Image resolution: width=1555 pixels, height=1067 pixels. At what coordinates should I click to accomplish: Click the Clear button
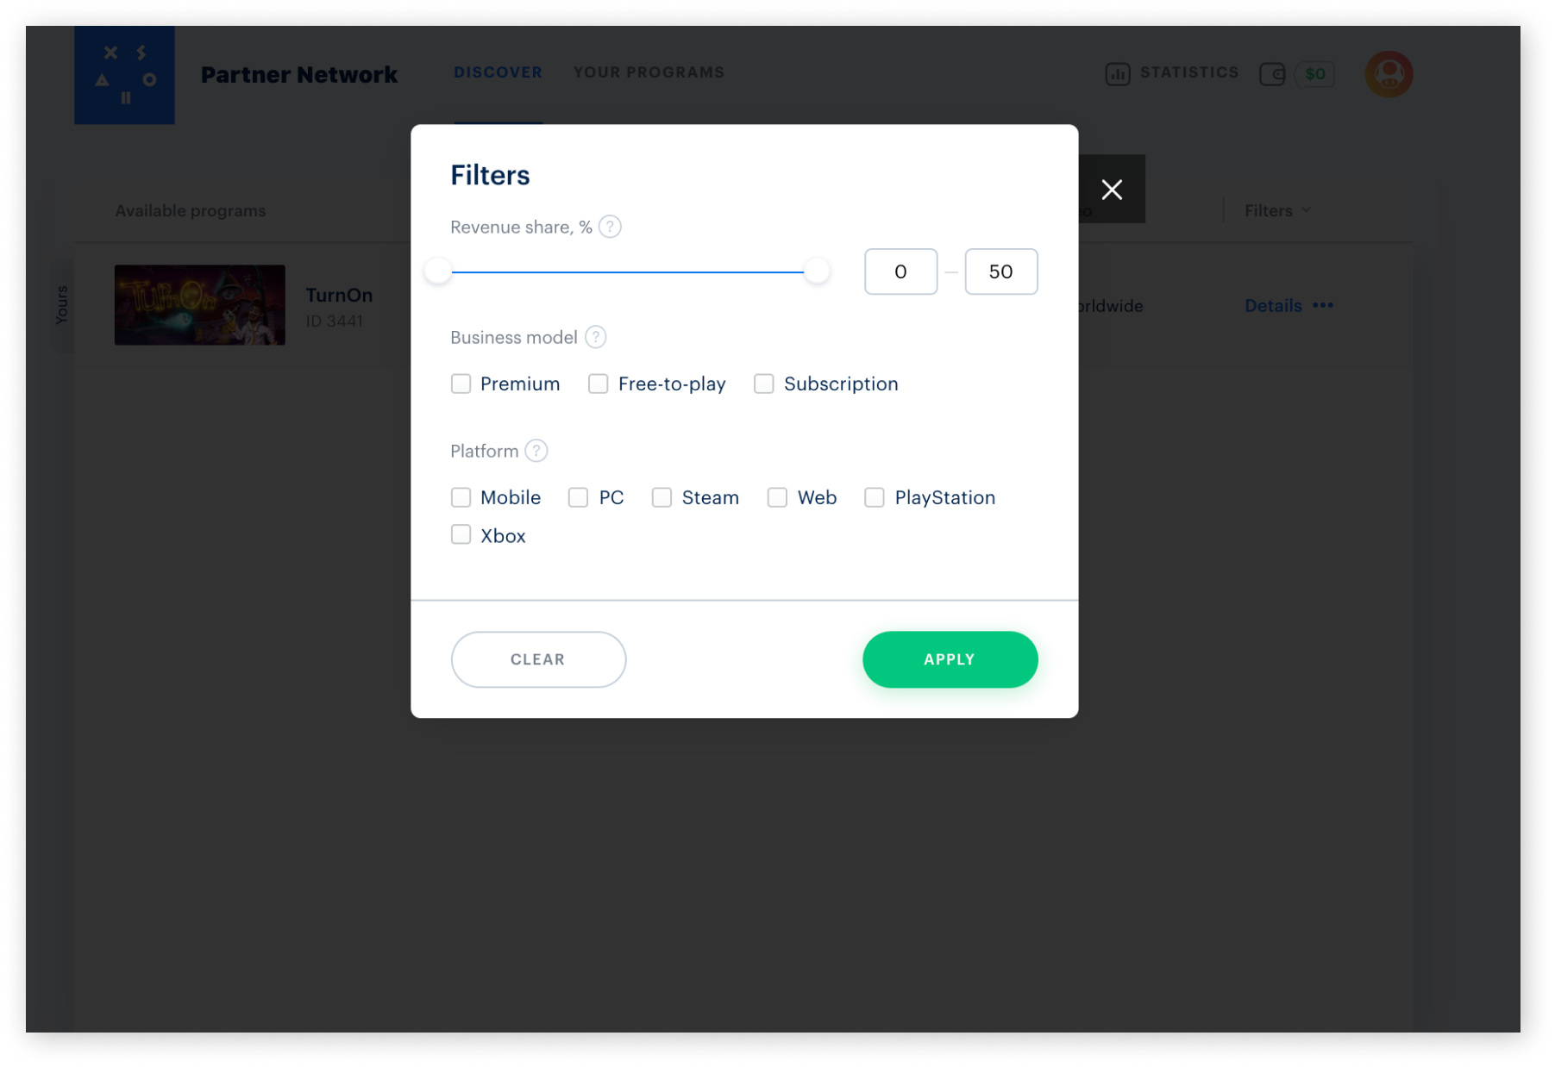tap(538, 659)
